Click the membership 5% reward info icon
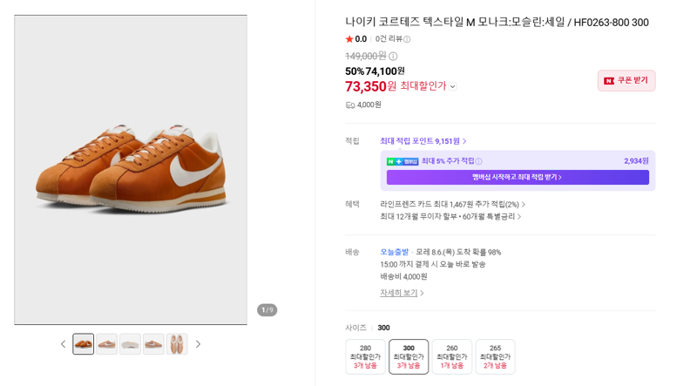Screen dimensions: 697x386 478,161
